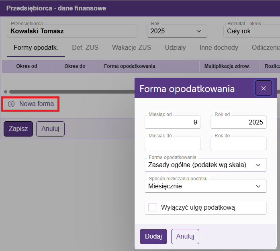280x251 pixels.
Task: Add a Nowa forma entry
Action: point(31,104)
